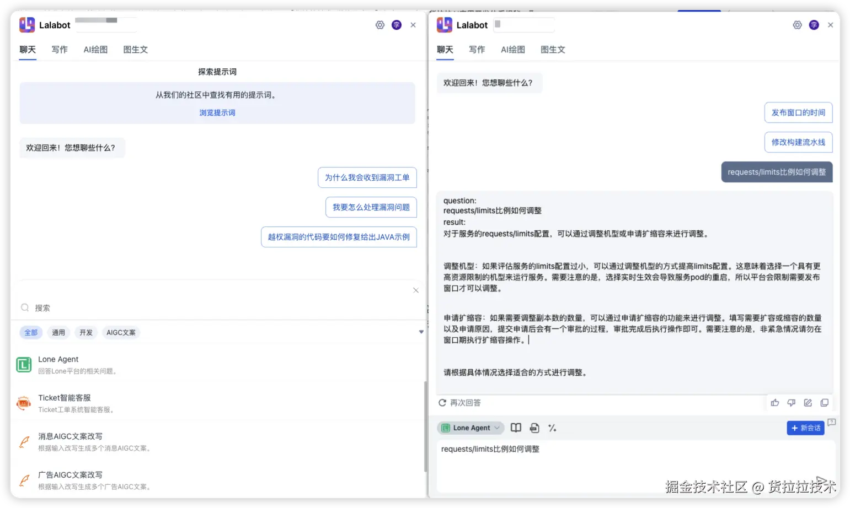Image resolution: width=850 pixels, height=508 pixels.
Task: Click thumbs down on the answer
Action: pyautogui.click(x=792, y=403)
